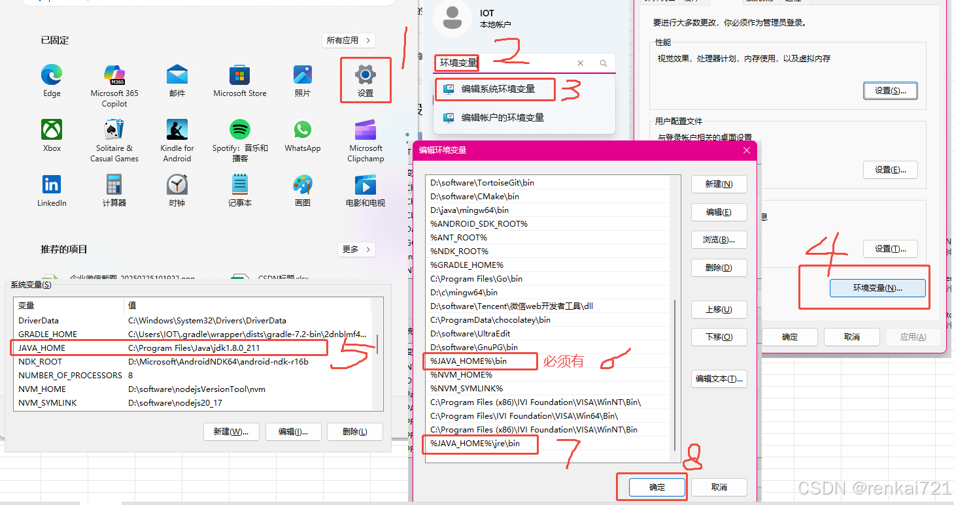Open the LinkedIn app

coord(52,190)
